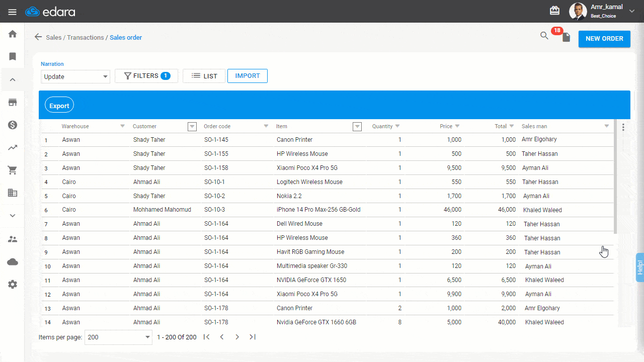Open Items per page dropdown
Image resolution: width=644 pixels, height=362 pixels.
click(x=118, y=337)
